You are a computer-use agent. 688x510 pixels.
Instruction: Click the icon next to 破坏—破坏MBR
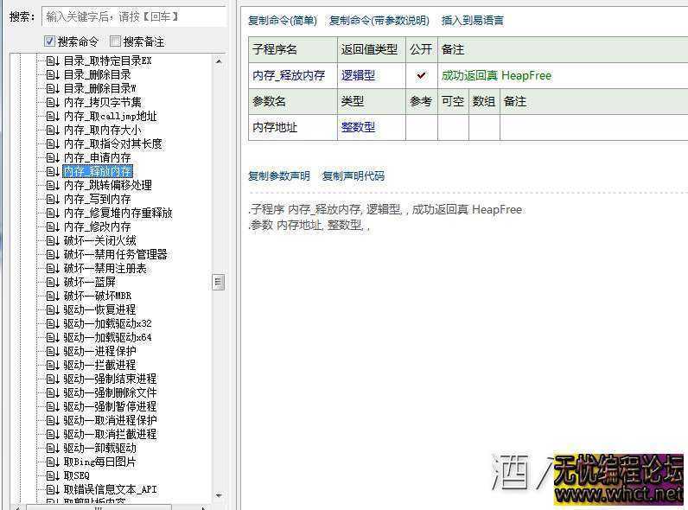(53, 296)
